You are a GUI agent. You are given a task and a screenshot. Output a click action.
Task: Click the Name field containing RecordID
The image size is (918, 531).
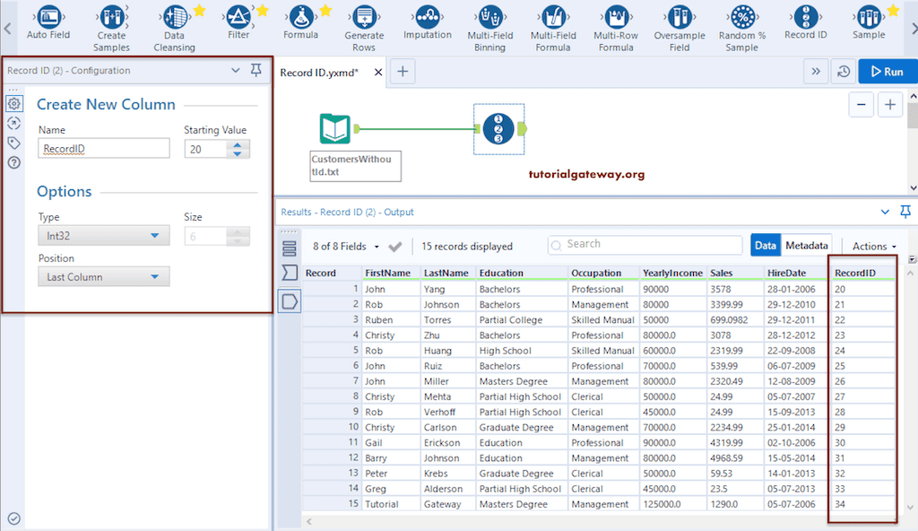(104, 149)
